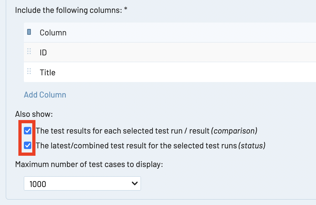The width and height of the screenshot is (316, 205).
Task: Open the maximum test cases dropdown
Action: tap(82, 184)
